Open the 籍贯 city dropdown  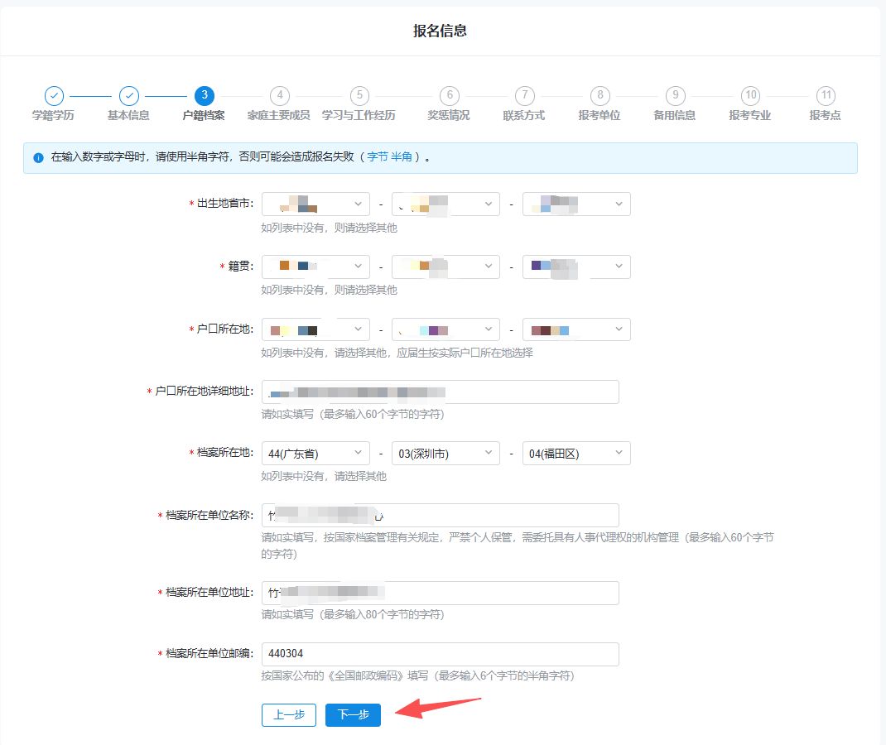[x=445, y=267]
